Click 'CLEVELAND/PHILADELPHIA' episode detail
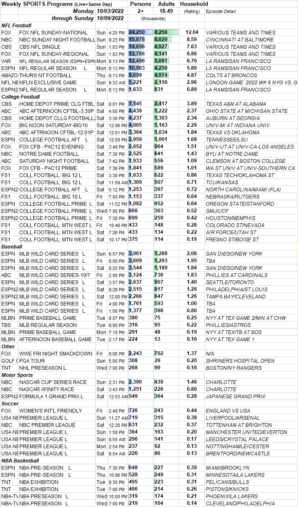The height and width of the screenshot is (507, 298). tap(240, 503)
